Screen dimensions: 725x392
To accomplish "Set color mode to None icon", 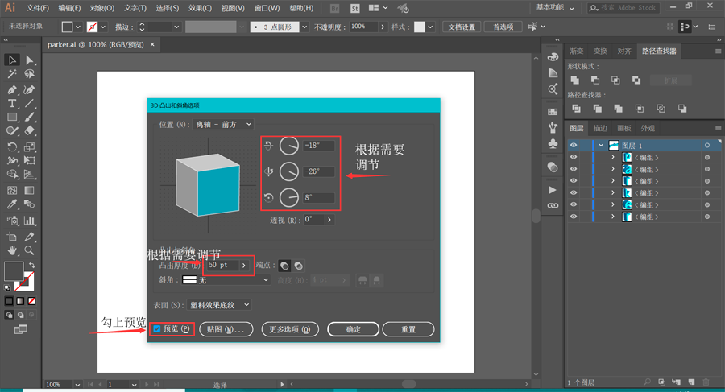I will pos(31,301).
